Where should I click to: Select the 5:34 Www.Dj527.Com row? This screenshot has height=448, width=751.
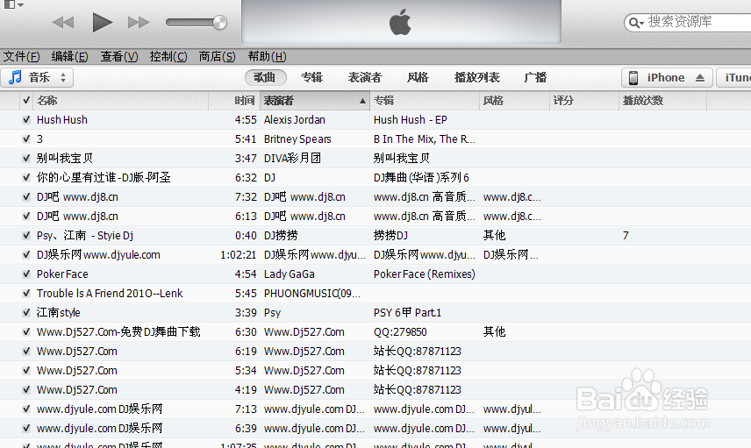pyautogui.click(x=375, y=371)
